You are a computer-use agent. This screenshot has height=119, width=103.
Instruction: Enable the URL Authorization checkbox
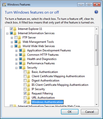pos(25,97)
